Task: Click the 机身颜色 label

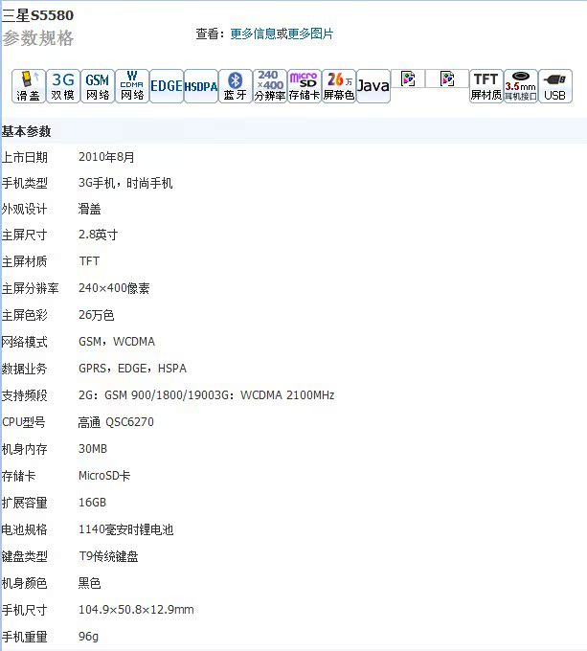Action: click(25, 583)
